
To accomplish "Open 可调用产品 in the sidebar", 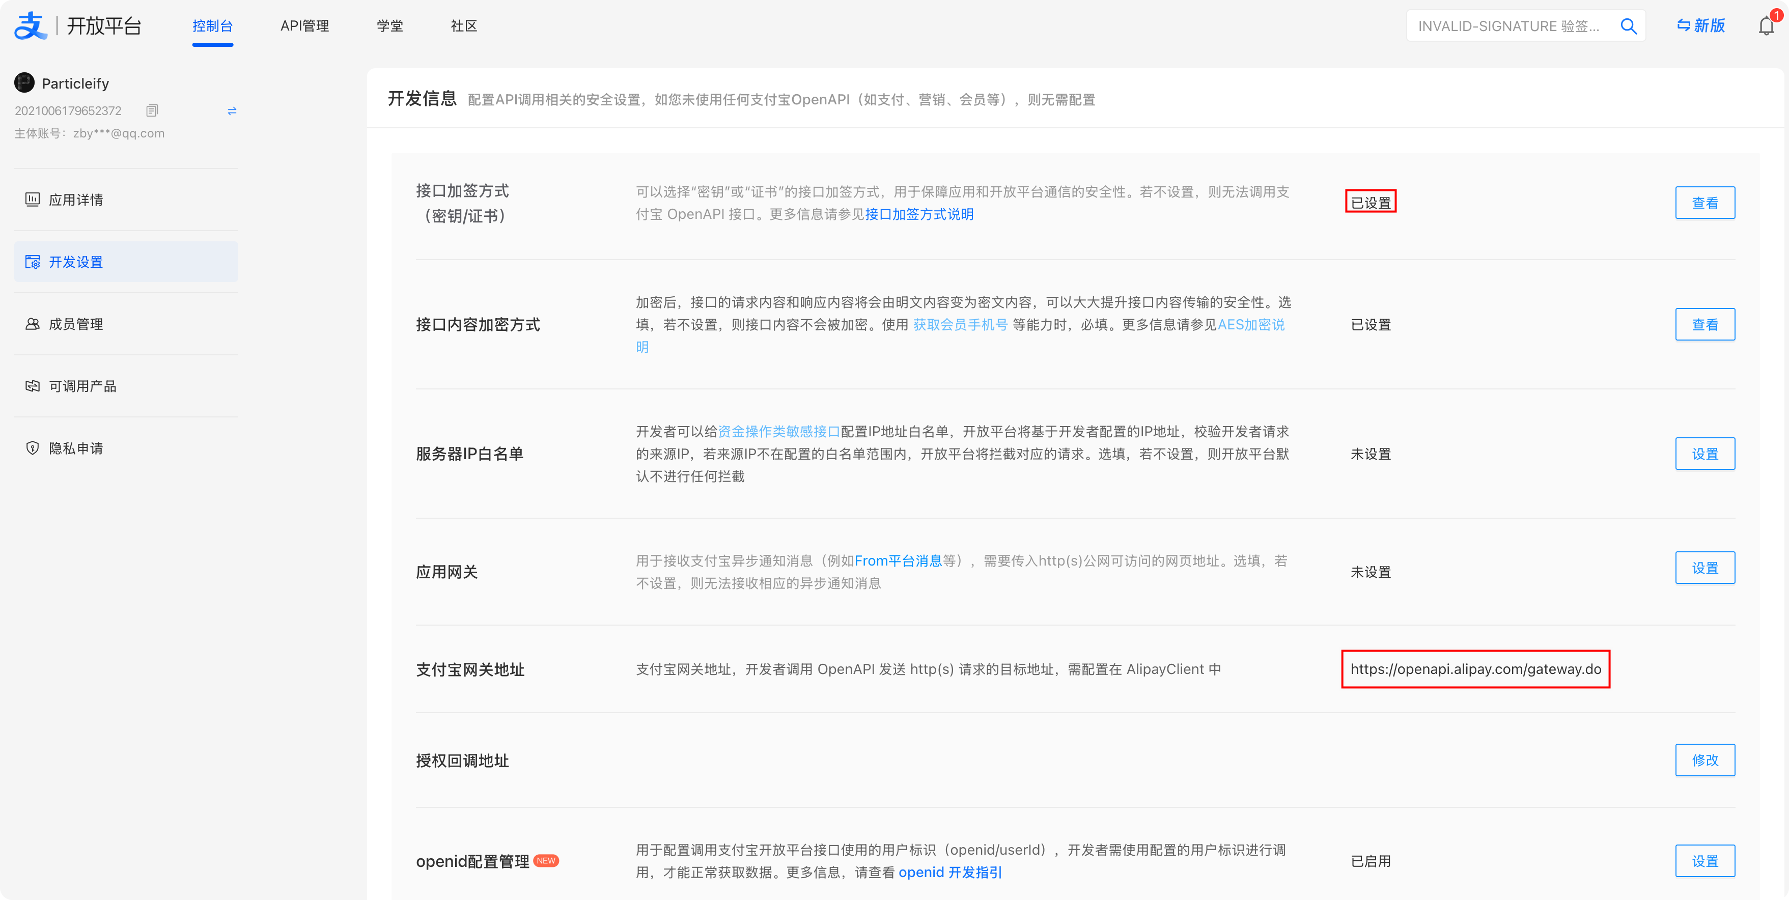I will pyautogui.click(x=126, y=385).
